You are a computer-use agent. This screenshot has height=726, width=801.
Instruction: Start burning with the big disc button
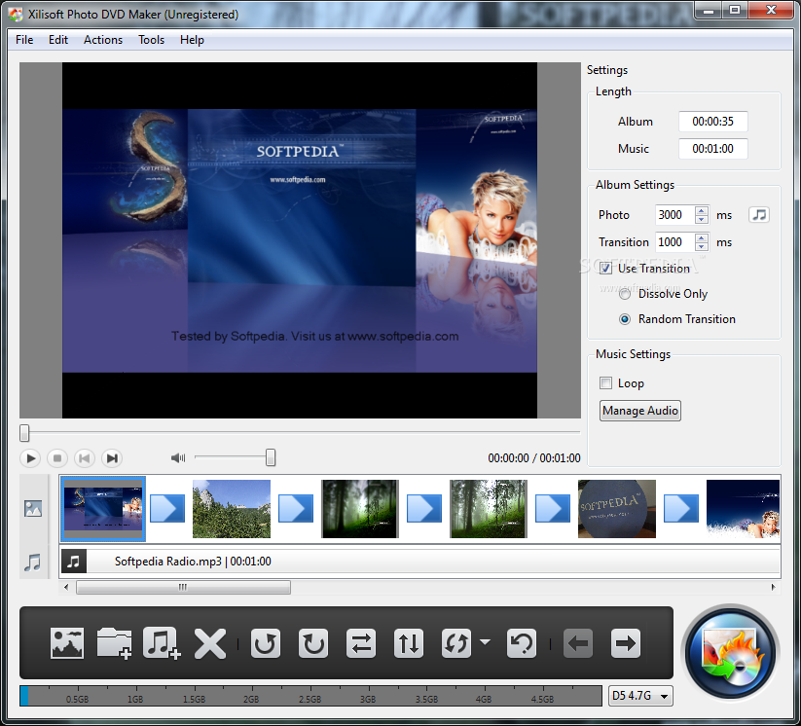731,653
